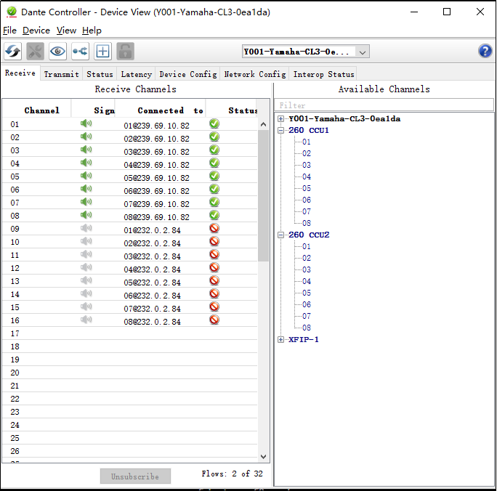Screen dimensions: 497x491
Task: Collapse the 260 CCU2 device node
Action: [281, 235]
